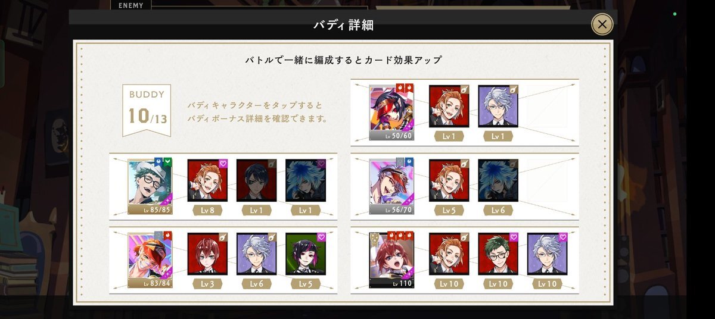The height and width of the screenshot is (319, 715).
Task: Open the Lv 85/85 card thumbnail
Action: coord(149,186)
